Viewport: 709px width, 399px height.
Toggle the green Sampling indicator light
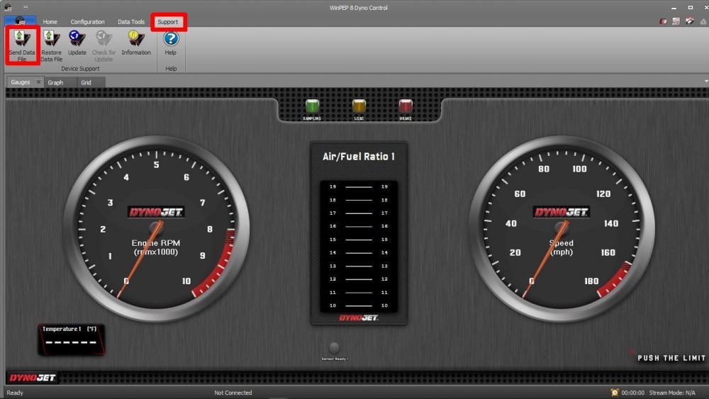pos(312,106)
